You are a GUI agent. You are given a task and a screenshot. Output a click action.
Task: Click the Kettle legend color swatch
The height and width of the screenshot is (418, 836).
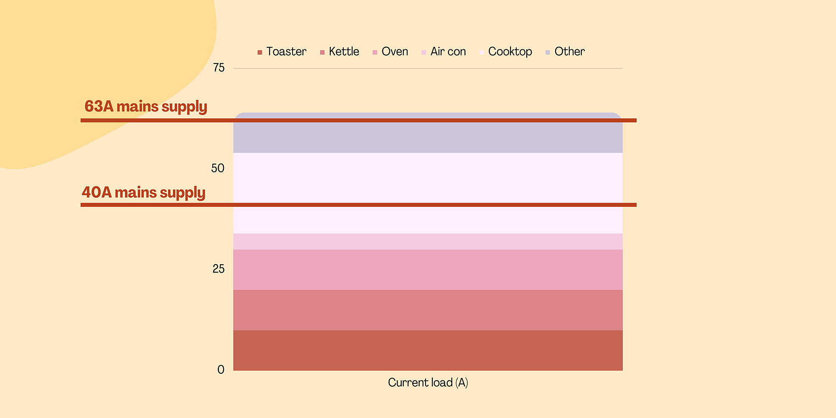click(322, 52)
